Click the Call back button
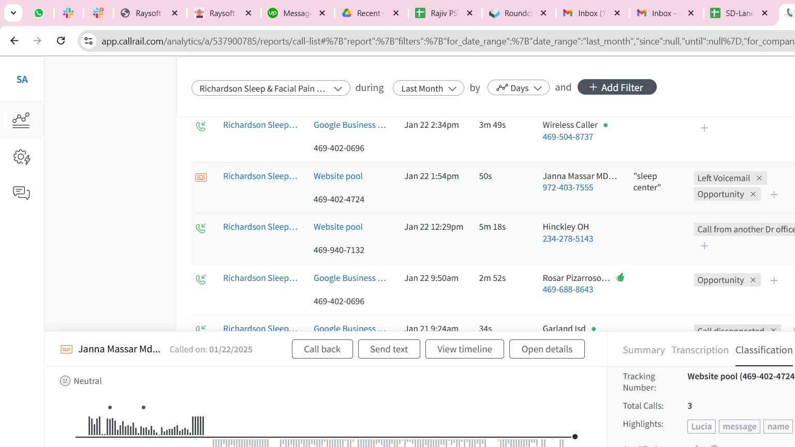This screenshot has height=447, width=795. tap(322, 349)
